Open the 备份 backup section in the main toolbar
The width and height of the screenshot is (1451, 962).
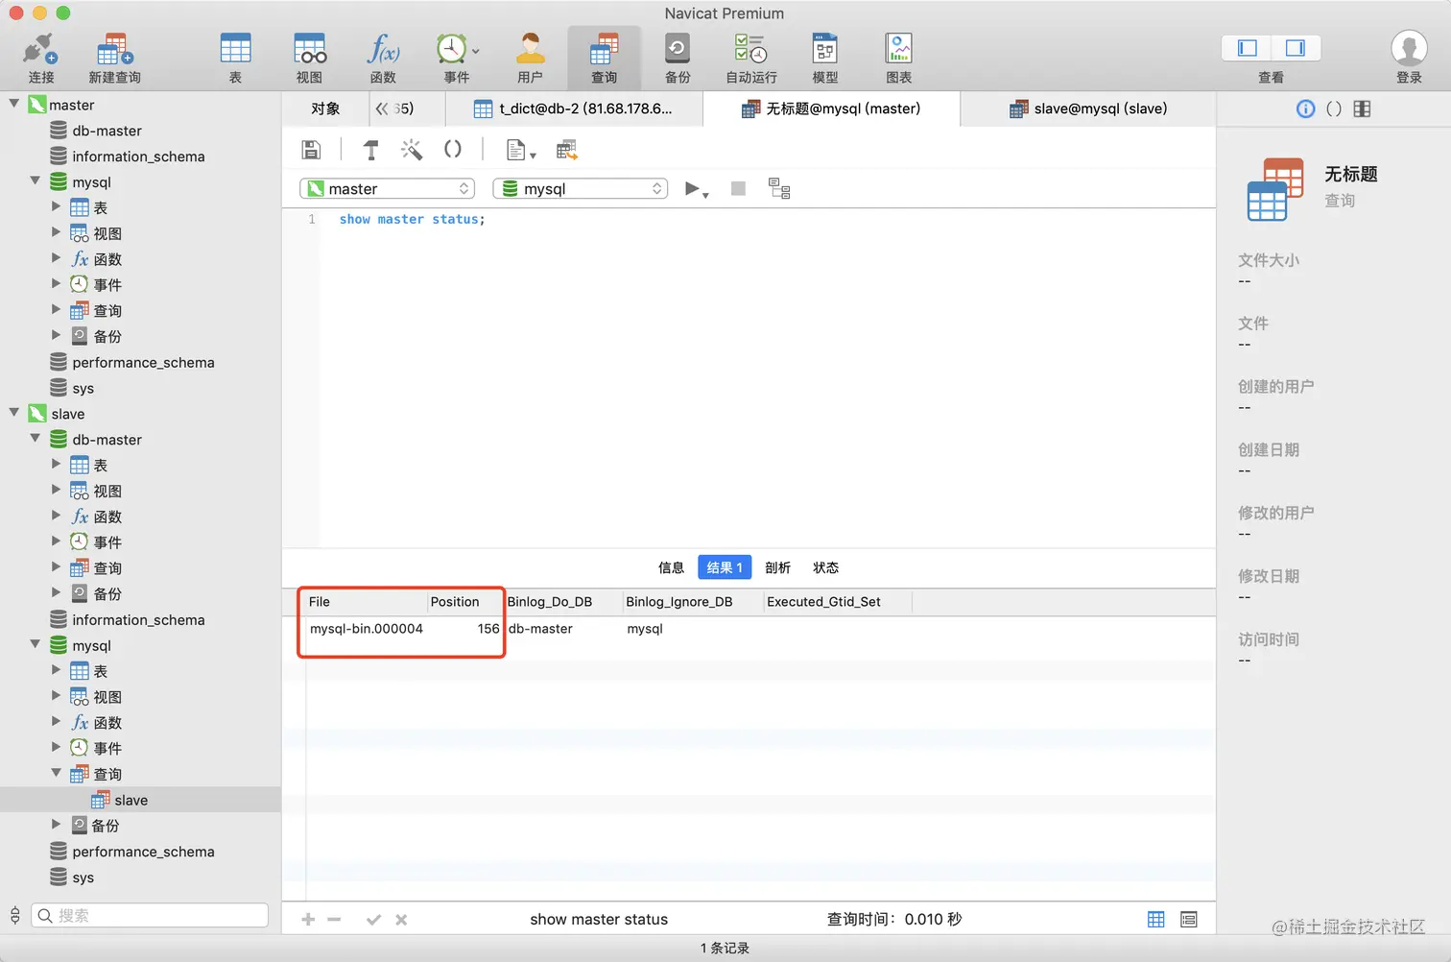[x=678, y=58]
